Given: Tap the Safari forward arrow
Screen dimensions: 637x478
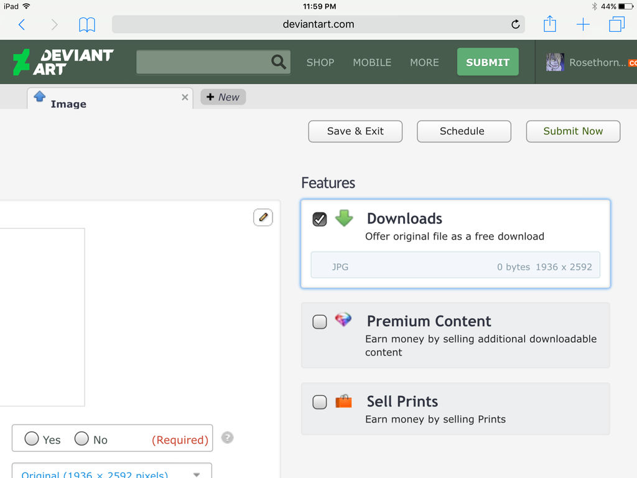Looking at the screenshot, I should click(x=55, y=25).
